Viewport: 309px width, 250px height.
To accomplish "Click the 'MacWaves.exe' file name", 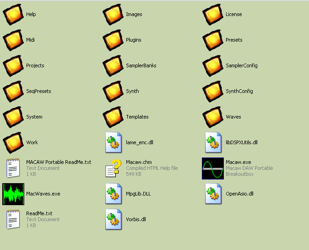I will 43,194.
